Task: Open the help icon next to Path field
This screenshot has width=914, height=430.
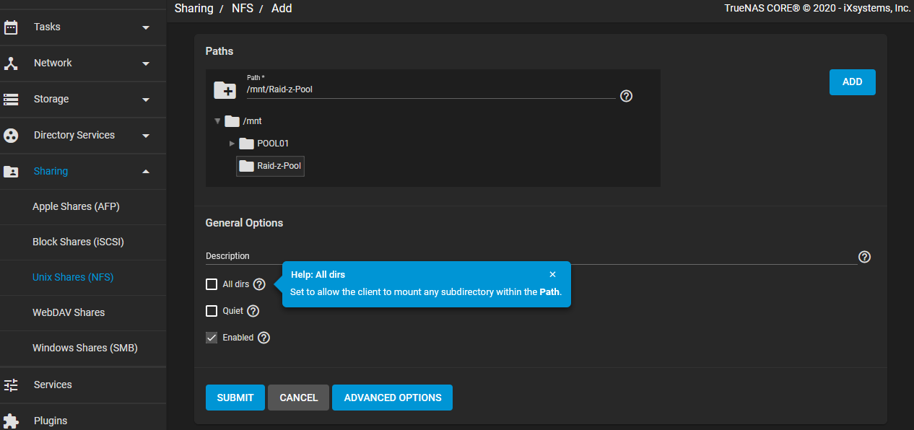Action: (x=627, y=96)
